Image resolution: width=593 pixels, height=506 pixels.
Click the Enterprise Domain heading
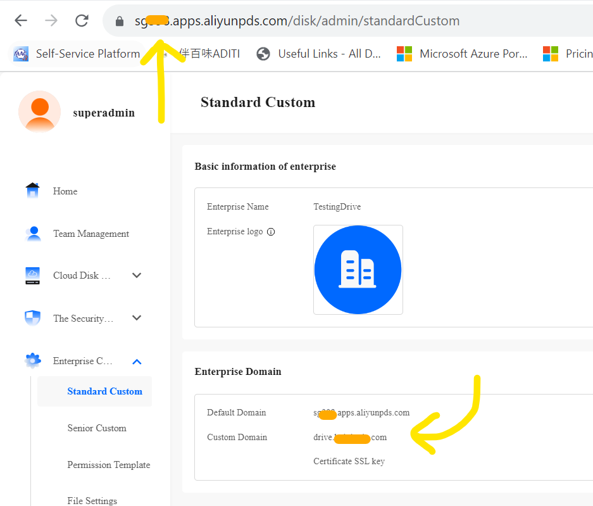(238, 372)
